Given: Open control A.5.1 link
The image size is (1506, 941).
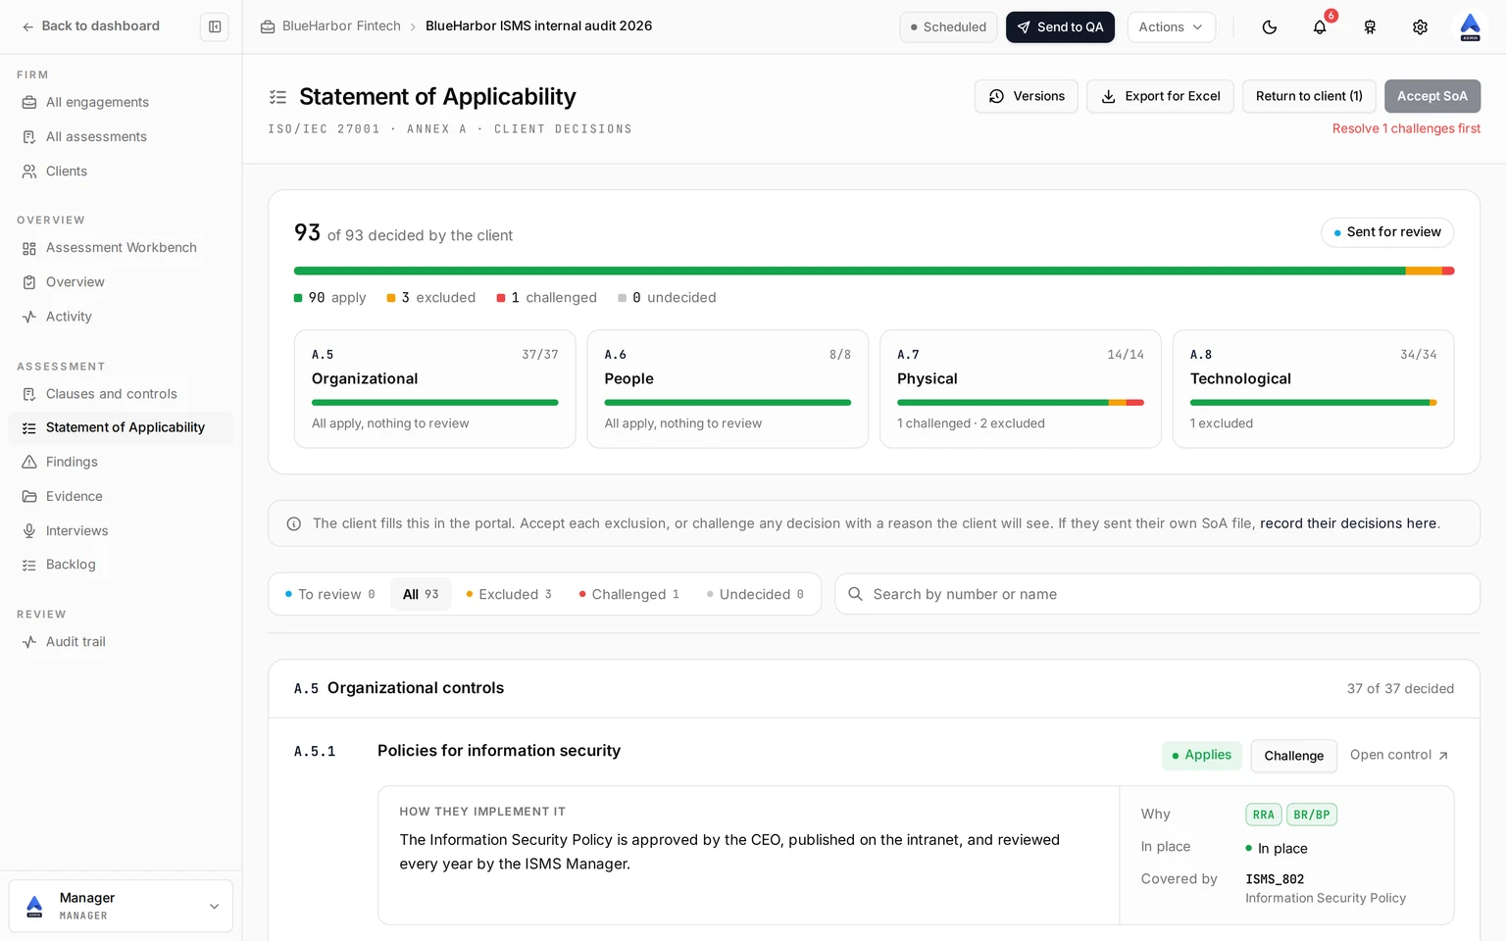Looking at the screenshot, I should pyautogui.click(x=1399, y=755).
